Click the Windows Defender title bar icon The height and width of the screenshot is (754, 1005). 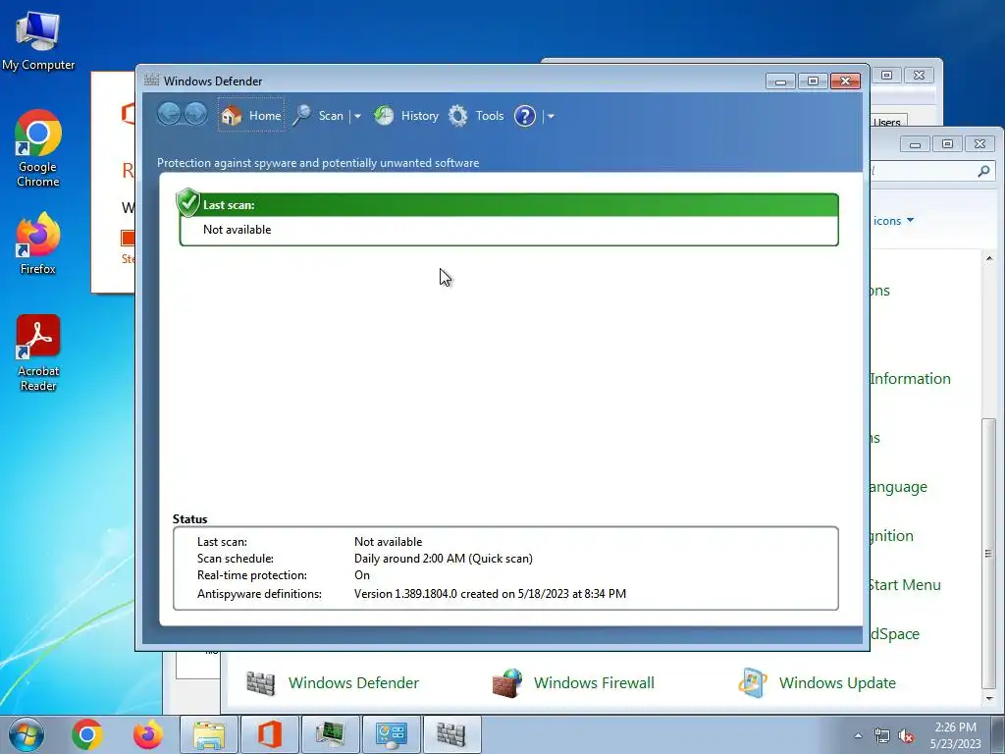click(151, 81)
